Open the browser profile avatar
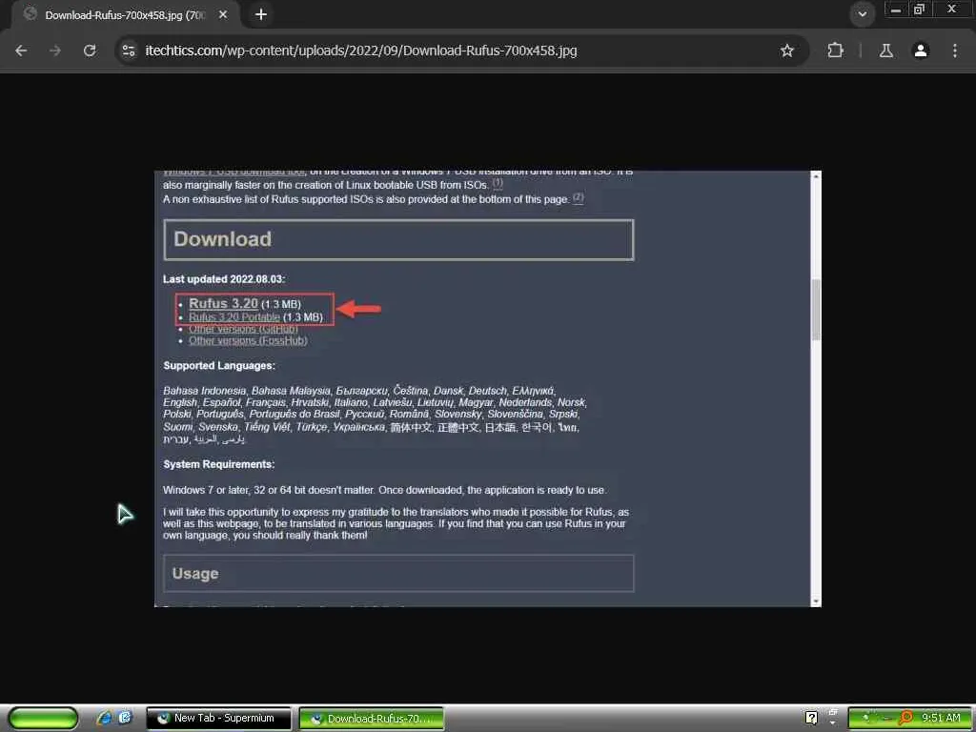 [921, 51]
